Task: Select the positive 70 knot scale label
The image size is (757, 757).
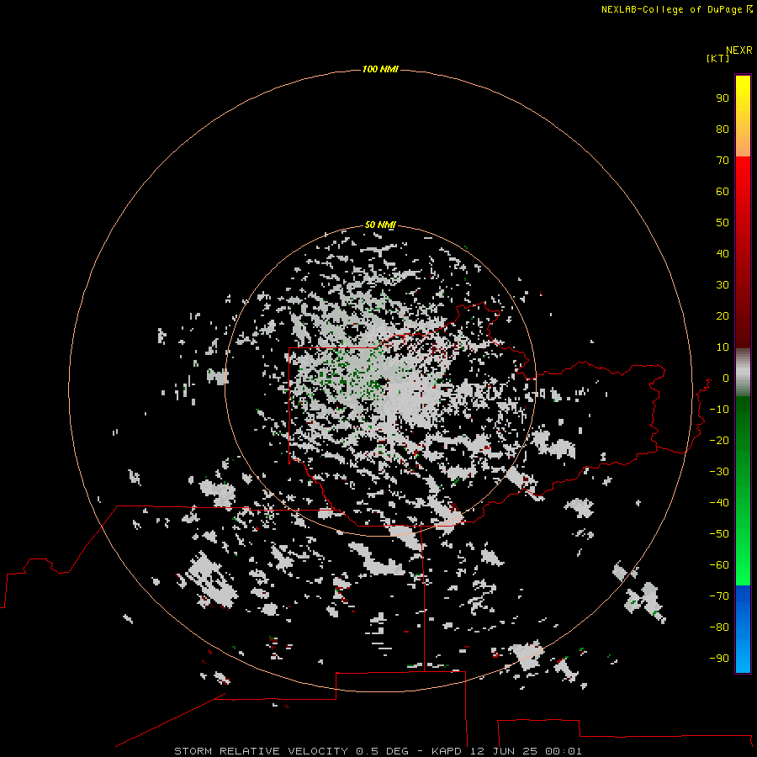Action: pos(723,161)
